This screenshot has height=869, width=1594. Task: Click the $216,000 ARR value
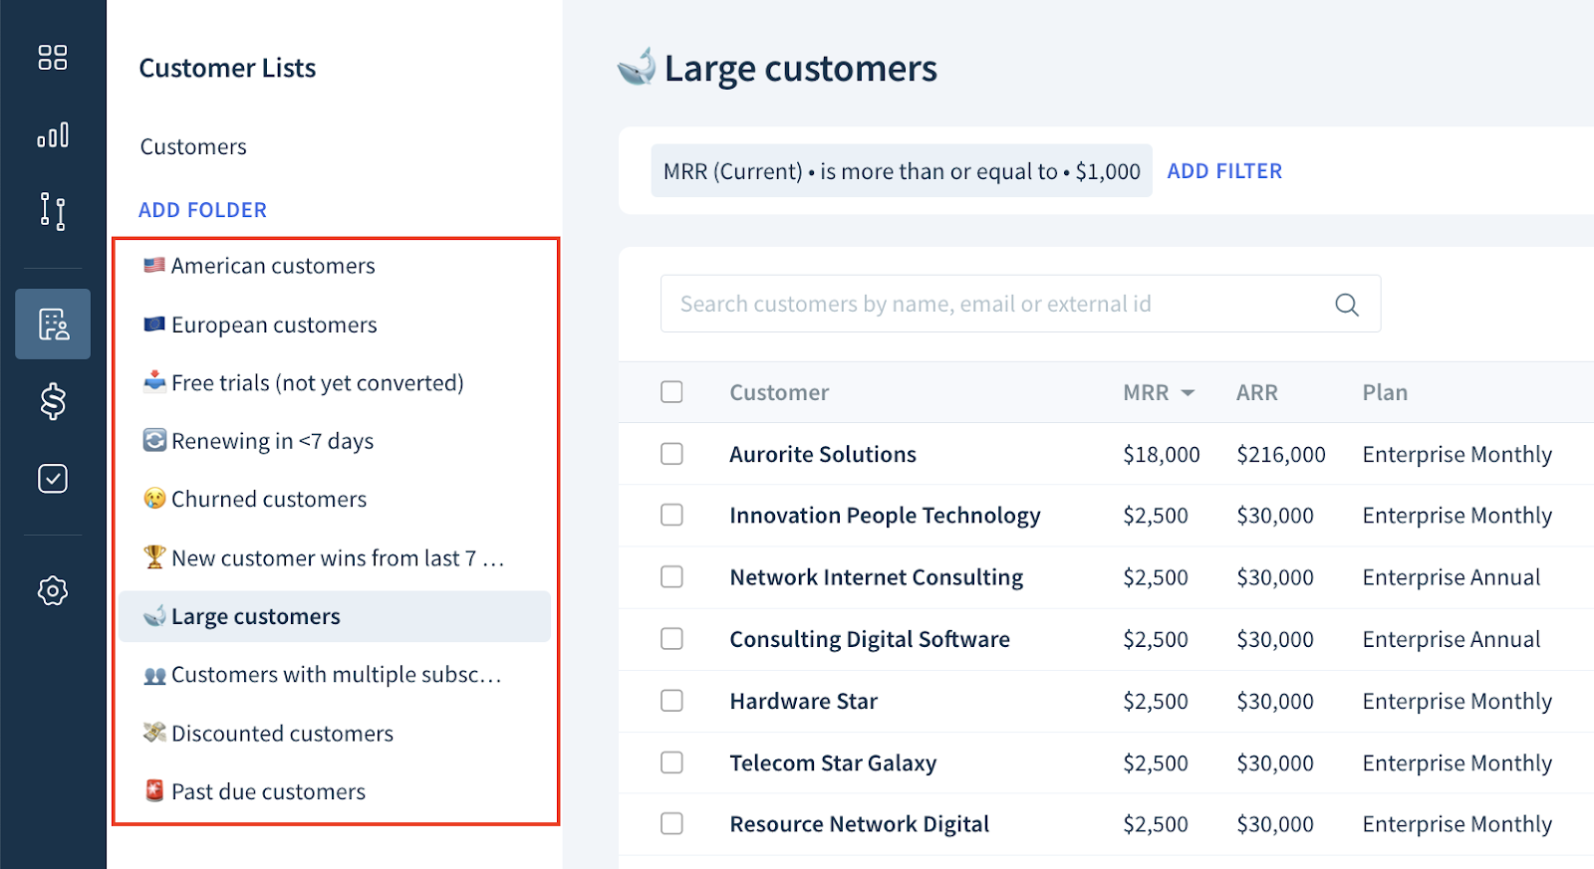tap(1281, 455)
